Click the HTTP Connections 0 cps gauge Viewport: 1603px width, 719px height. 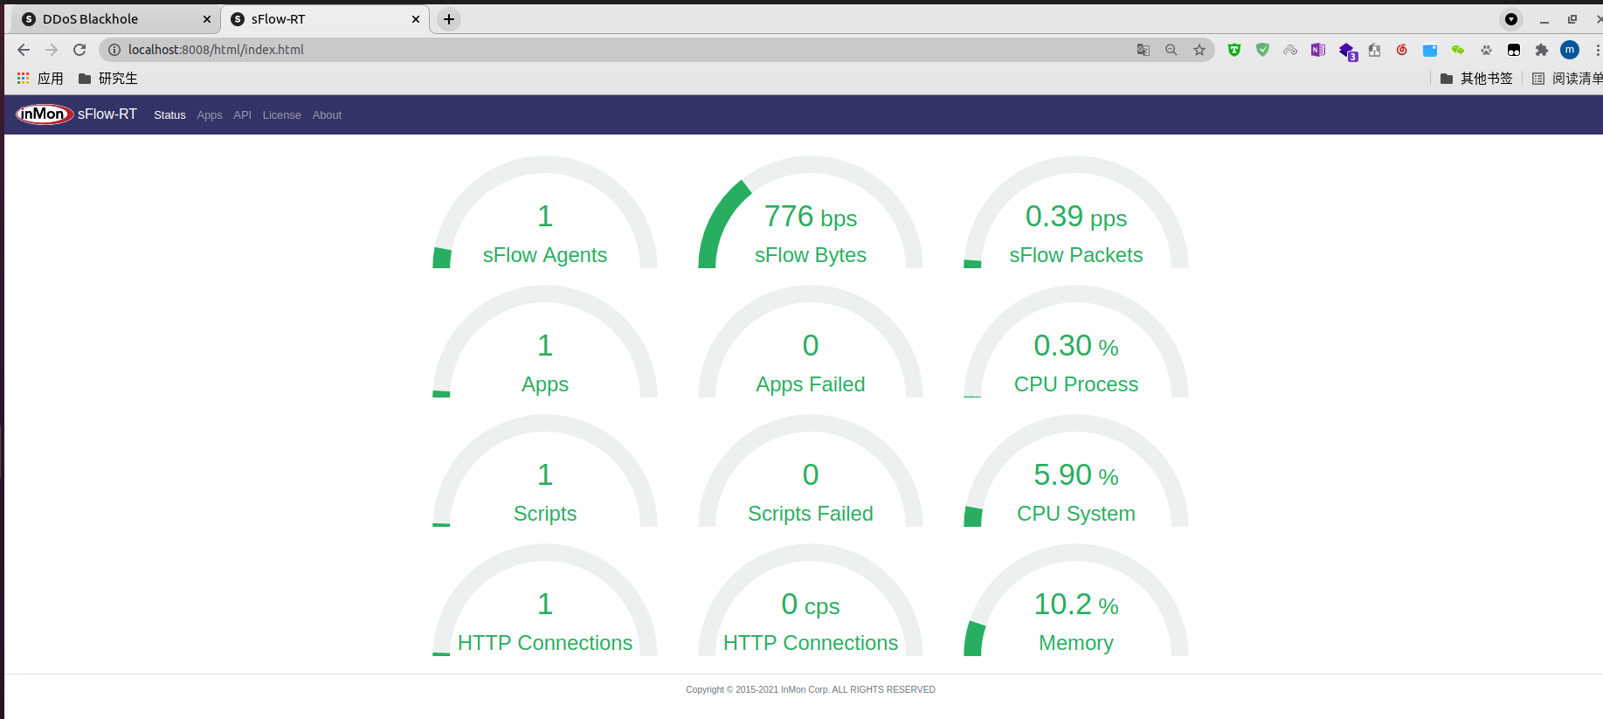click(811, 600)
